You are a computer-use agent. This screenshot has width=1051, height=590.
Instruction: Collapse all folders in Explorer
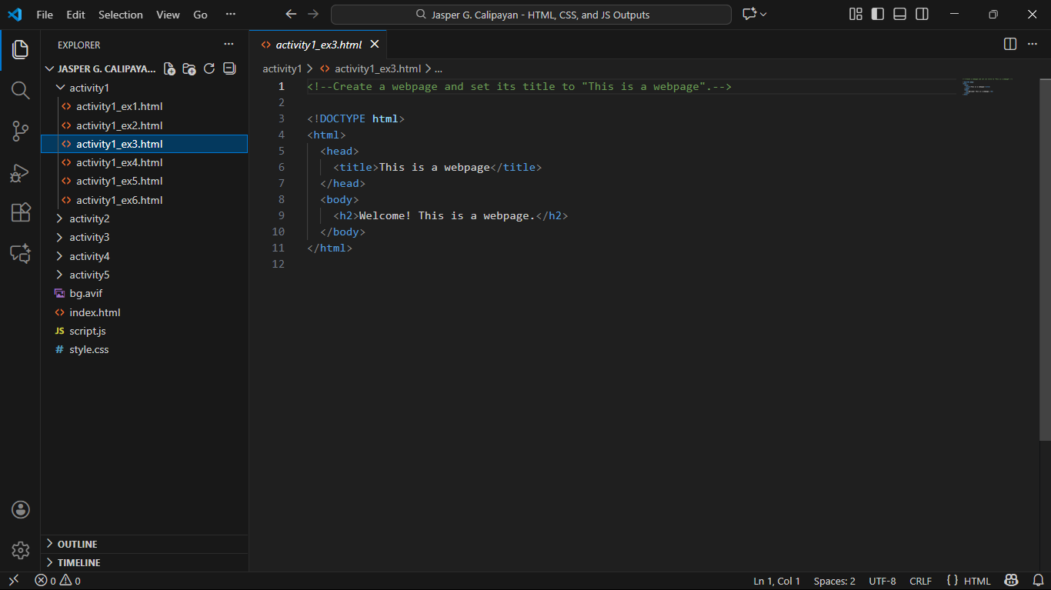click(x=229, y=68)
